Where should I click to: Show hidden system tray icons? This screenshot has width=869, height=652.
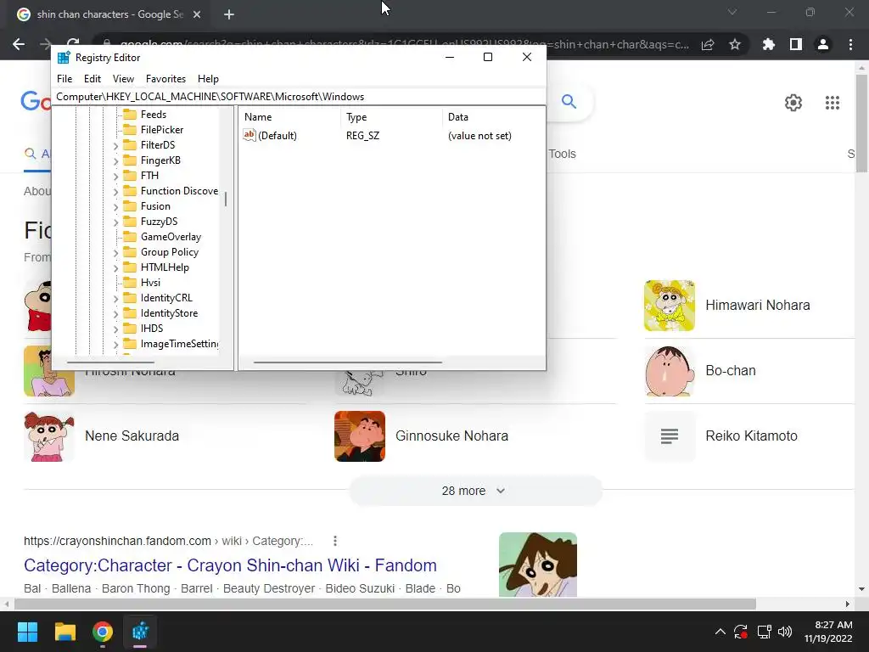(x=720, y=632)
